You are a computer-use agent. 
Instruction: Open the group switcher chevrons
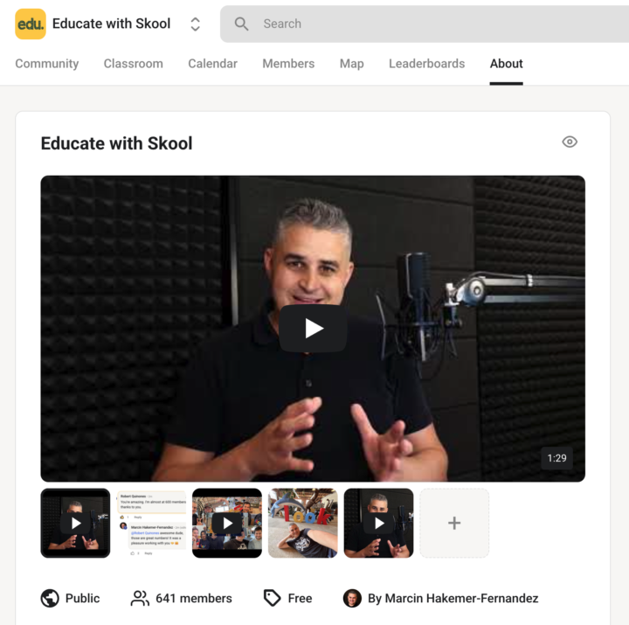click(x=195, y=24)
